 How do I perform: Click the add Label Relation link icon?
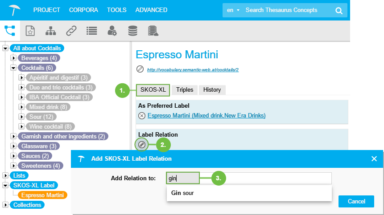142,144
